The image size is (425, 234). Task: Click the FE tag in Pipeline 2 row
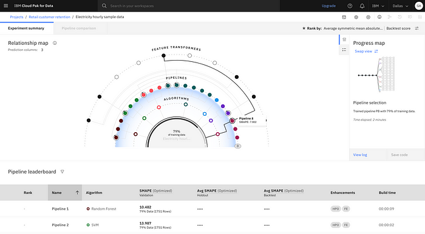[x=346, y=225]
